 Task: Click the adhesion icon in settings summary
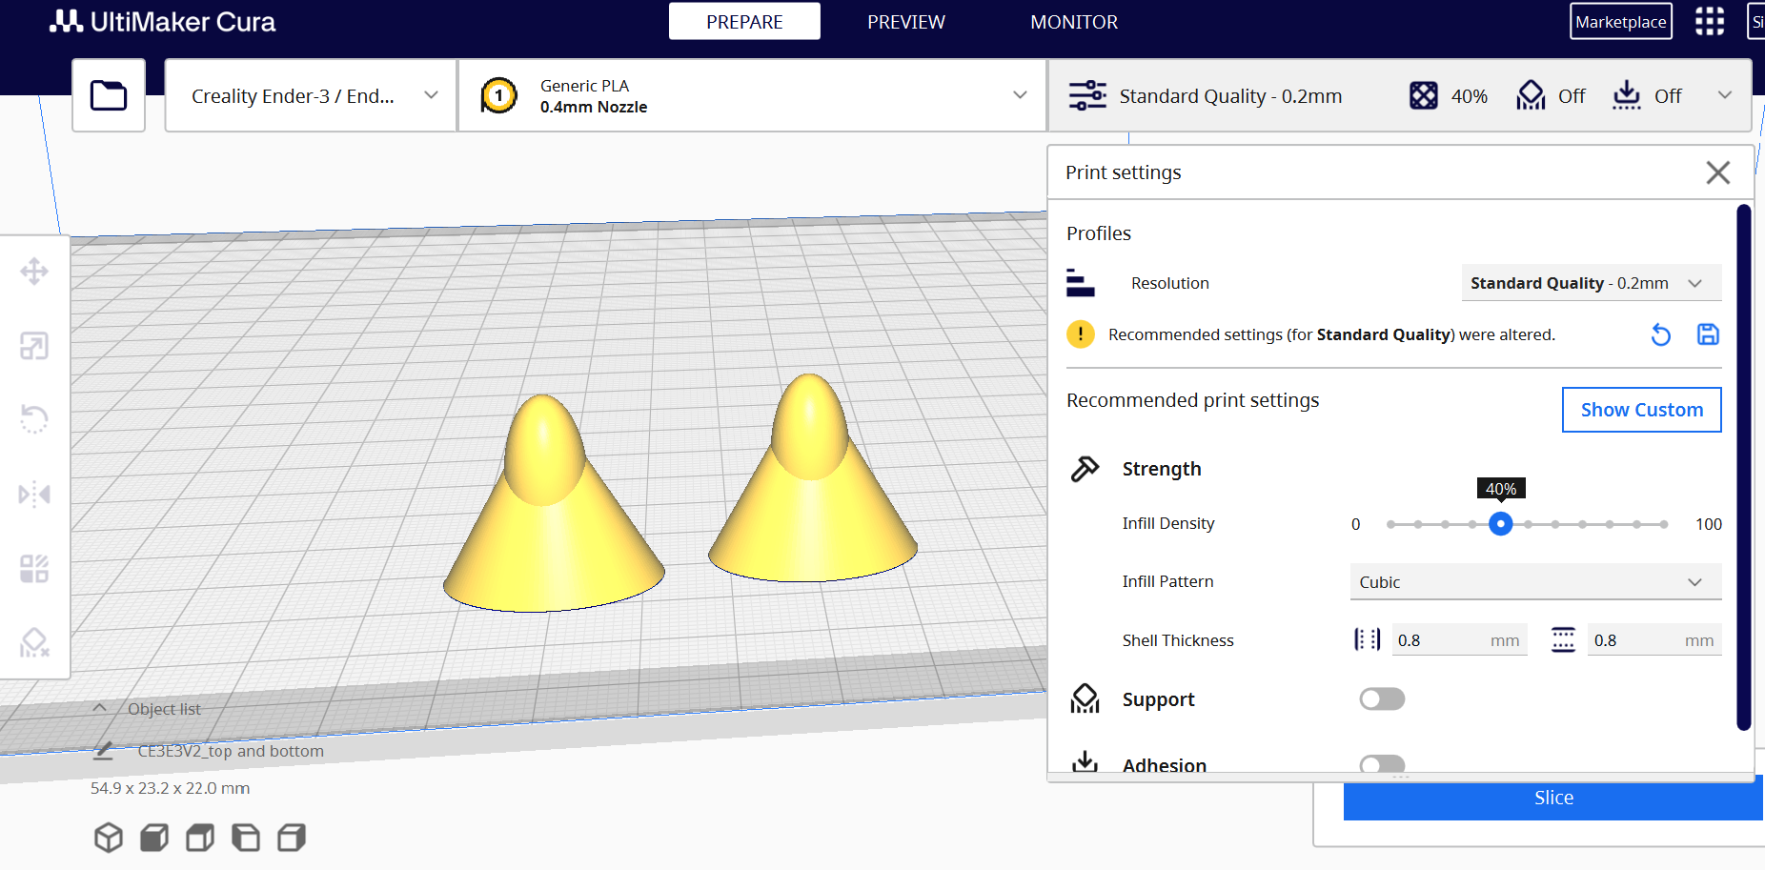[x=1627, y=95]
